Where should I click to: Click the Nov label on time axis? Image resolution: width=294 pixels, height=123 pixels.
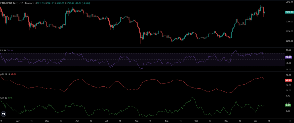tap(227, 121)
